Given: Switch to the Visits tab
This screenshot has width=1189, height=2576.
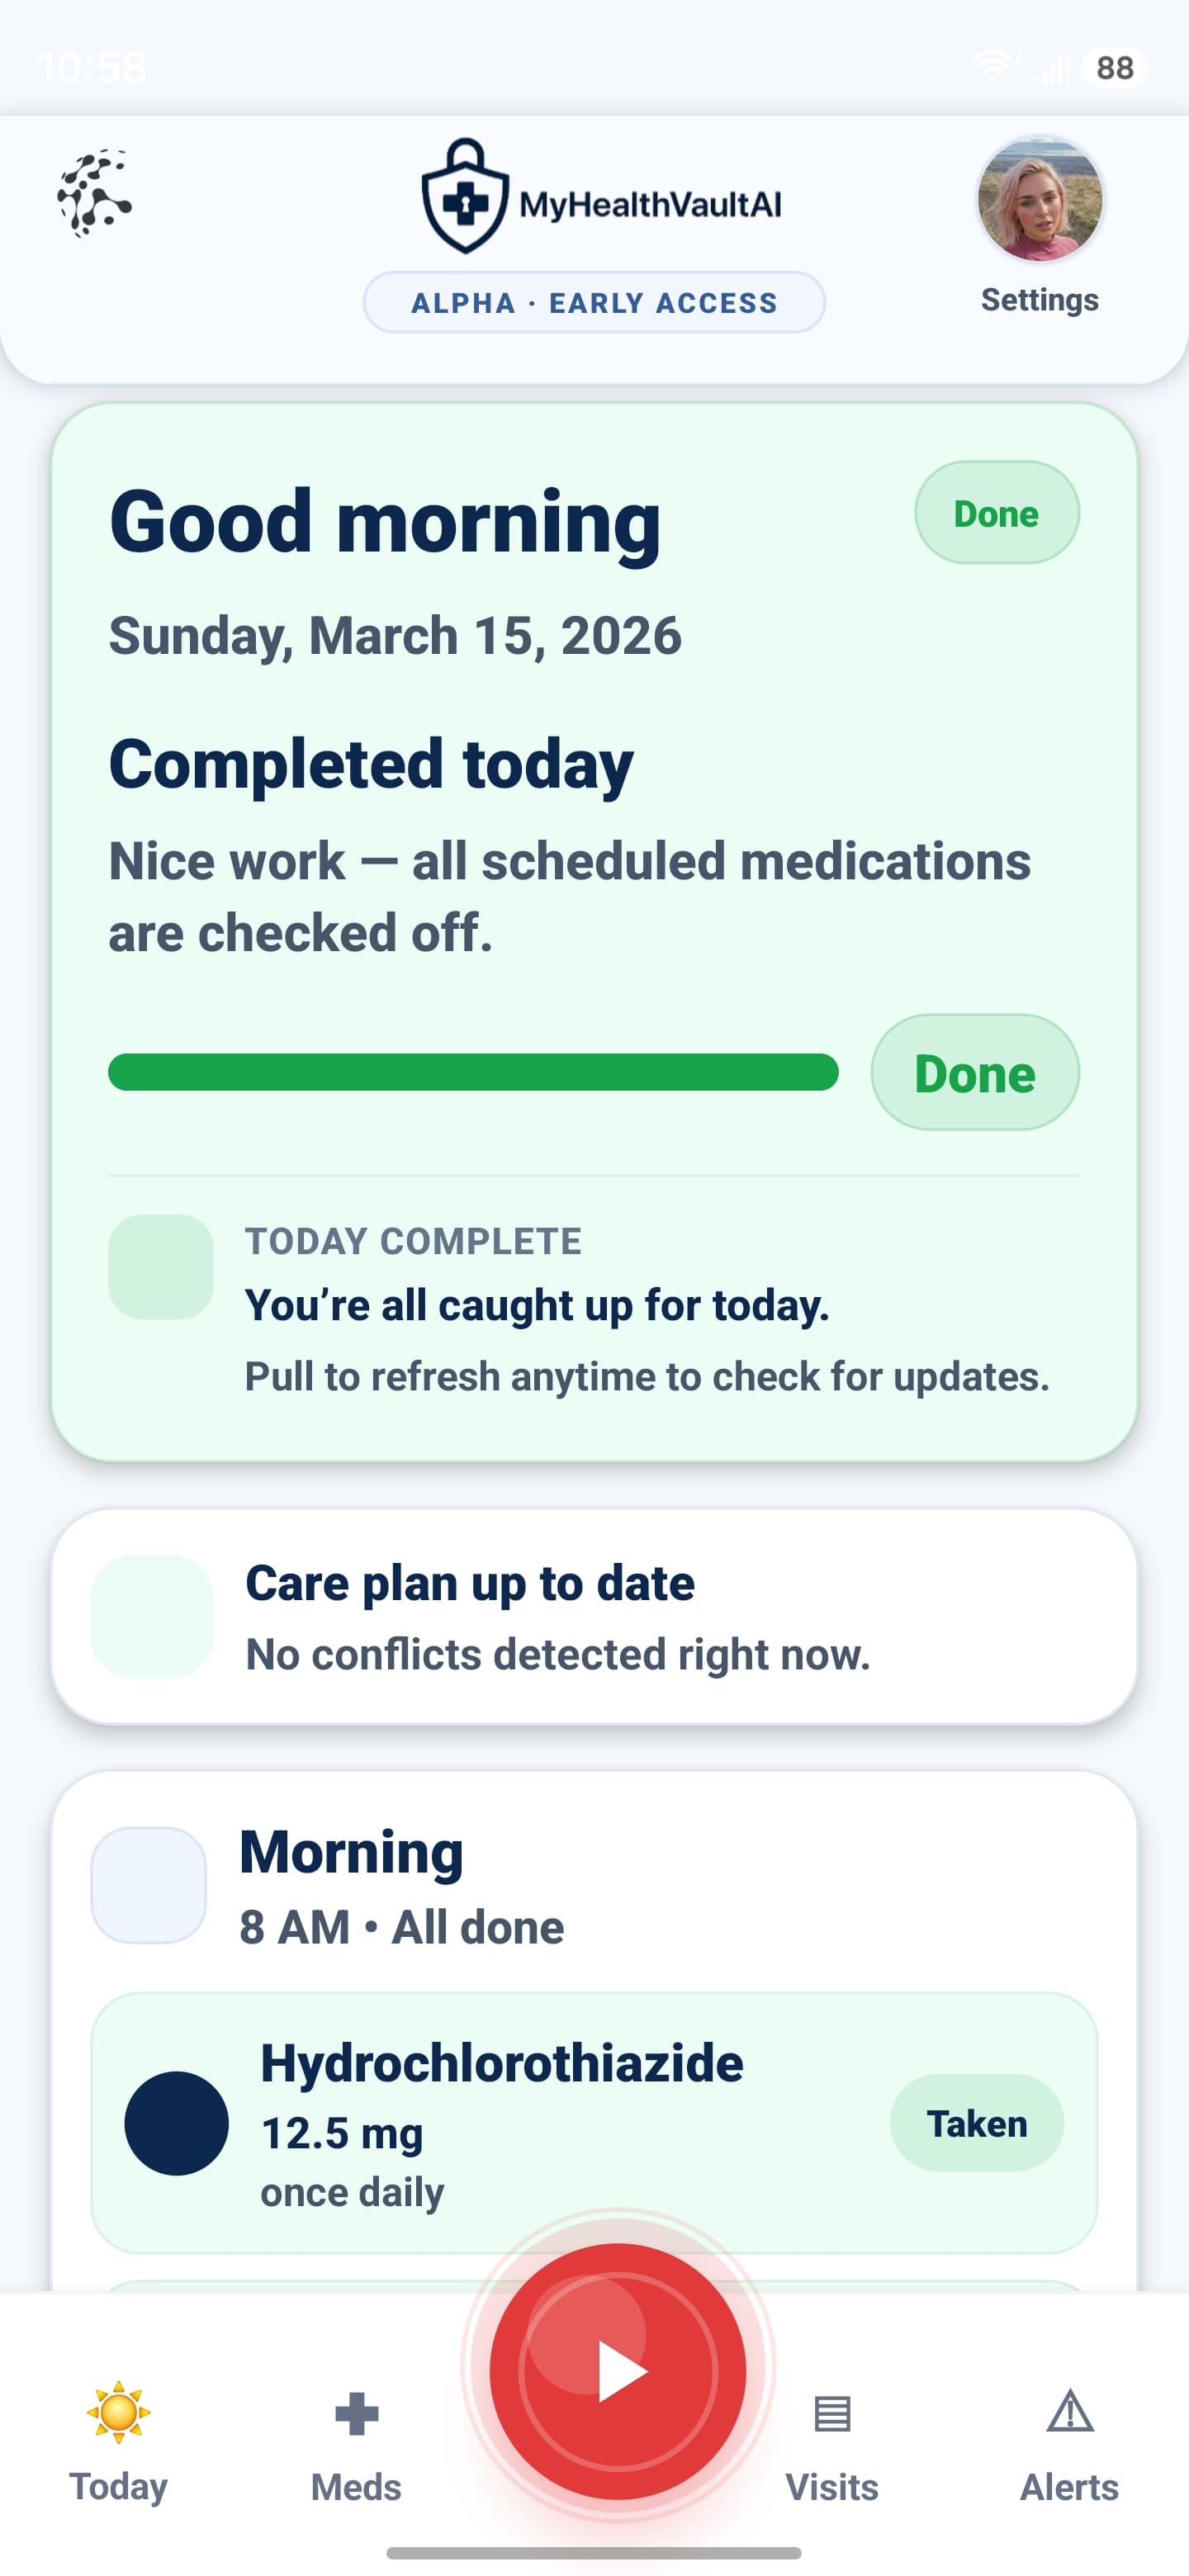Looking at the screenshot, I should 832,2450.
